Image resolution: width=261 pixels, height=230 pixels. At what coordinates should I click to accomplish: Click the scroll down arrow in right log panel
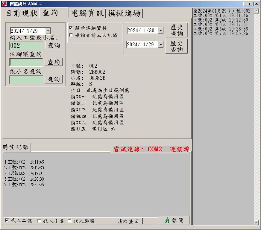(x=256, y=223)
